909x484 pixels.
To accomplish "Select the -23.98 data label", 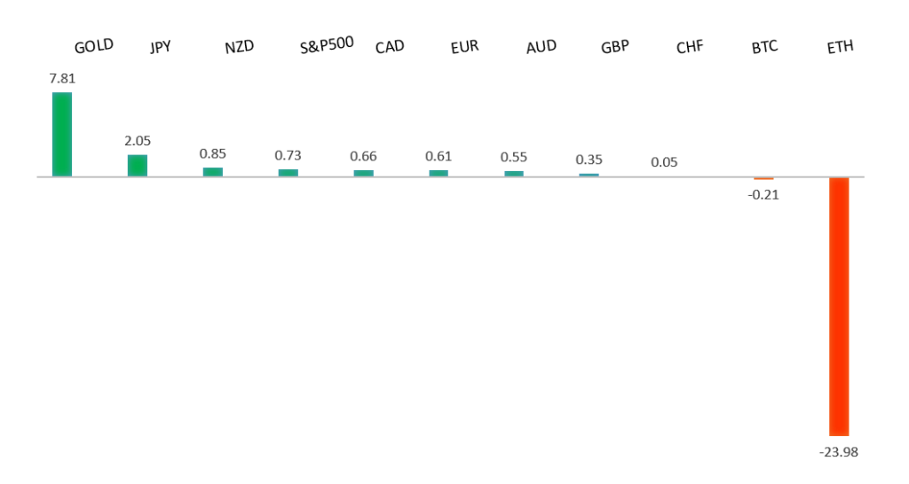I will (839, 451).
